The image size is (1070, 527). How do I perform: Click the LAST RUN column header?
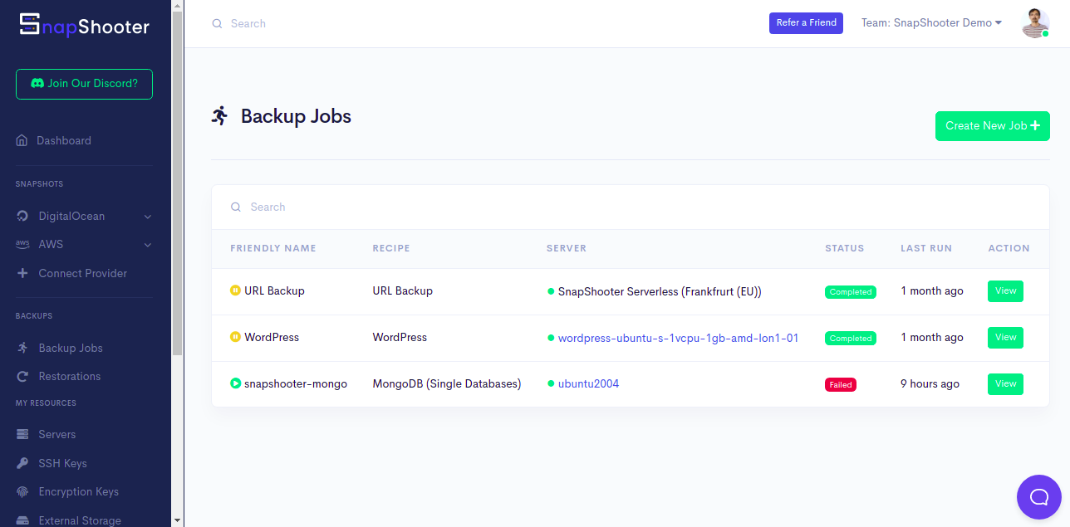pos(926,248)
